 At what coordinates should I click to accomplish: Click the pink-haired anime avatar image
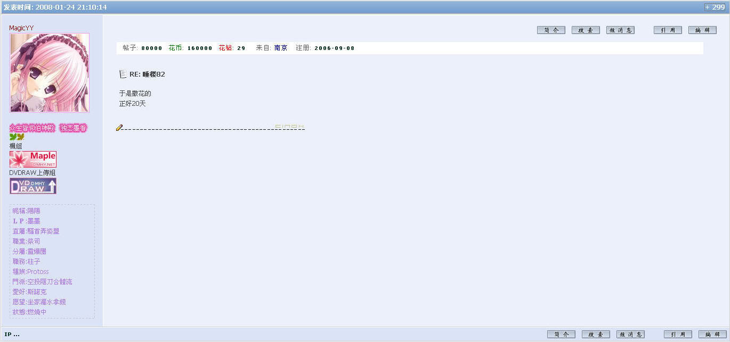pos(50,73)
